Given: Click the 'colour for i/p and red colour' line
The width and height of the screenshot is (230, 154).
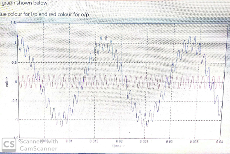Looking at the screenshot, I should 44,14.
